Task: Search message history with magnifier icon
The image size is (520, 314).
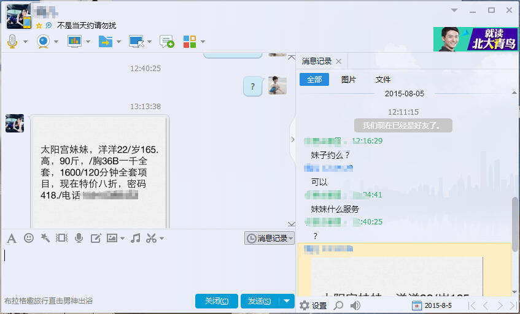Action: [x=338, y=305]
